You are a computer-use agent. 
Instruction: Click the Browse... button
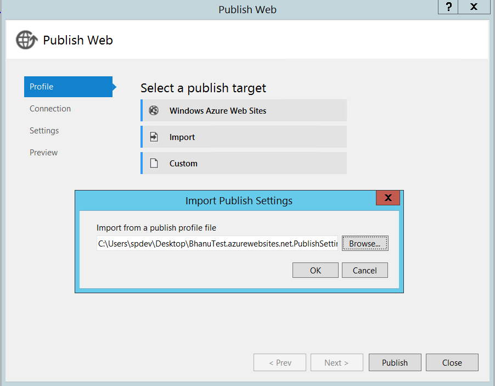[365, 244]
